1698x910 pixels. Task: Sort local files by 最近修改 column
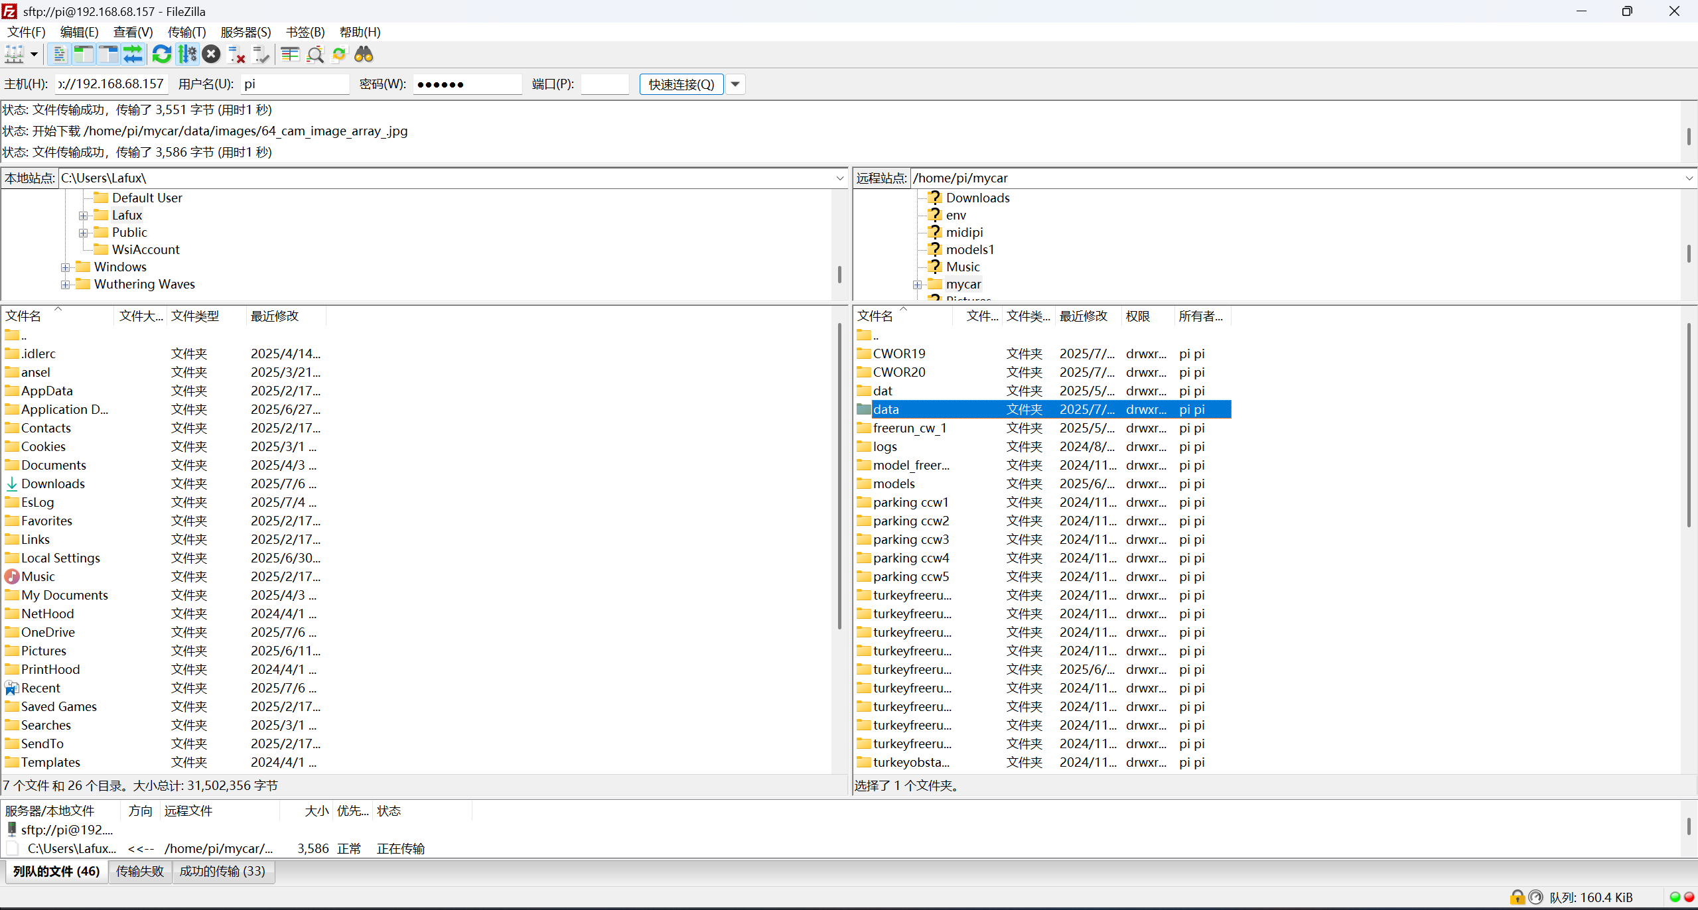coord(286,316)
